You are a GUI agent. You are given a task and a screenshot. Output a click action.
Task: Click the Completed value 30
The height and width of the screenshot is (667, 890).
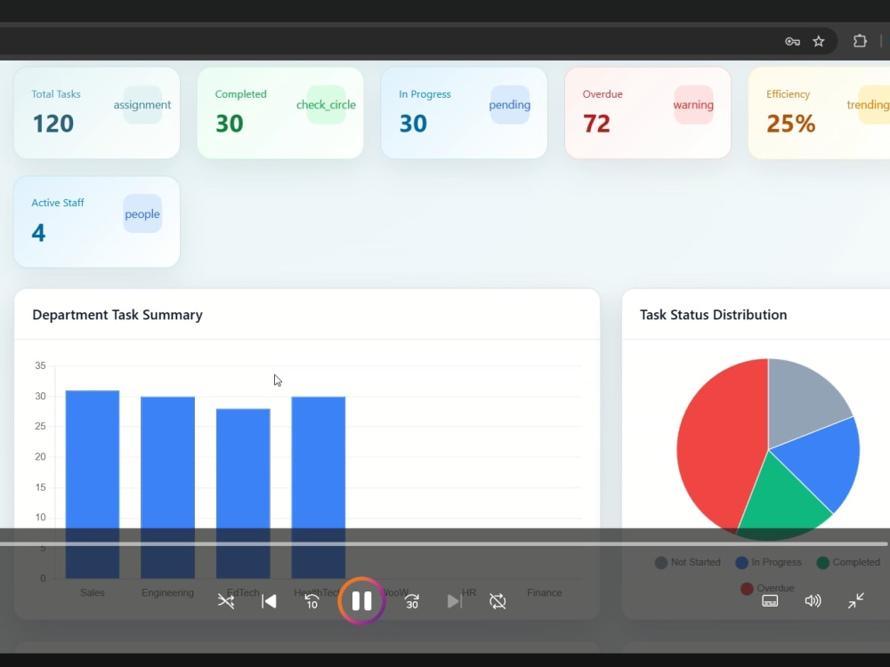tap(230, 124)
